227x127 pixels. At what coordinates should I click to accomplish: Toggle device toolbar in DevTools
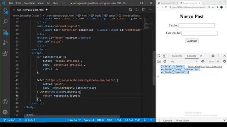[x=165, y=56]
